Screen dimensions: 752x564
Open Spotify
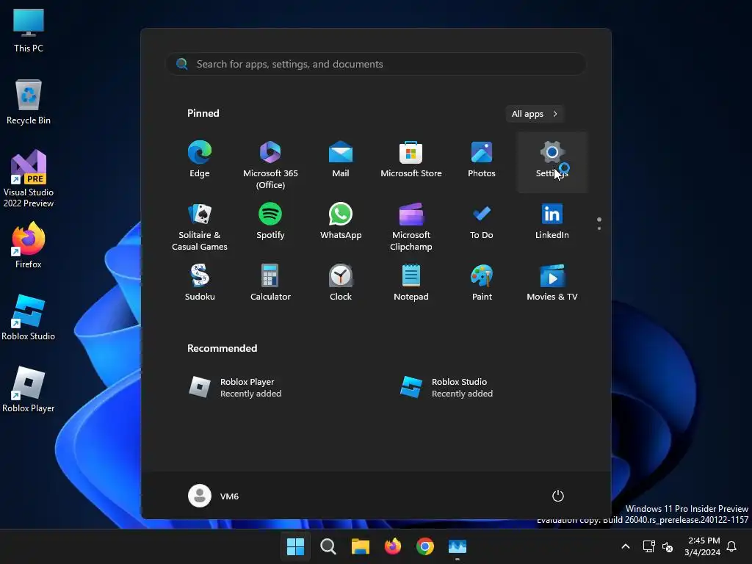[270, 221]
